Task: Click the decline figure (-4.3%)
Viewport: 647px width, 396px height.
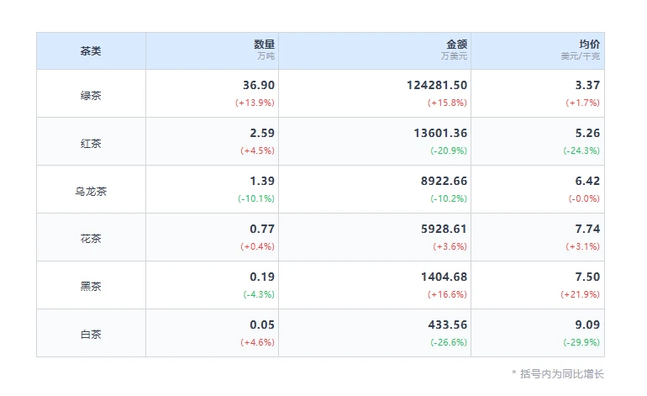Action: [259, 294]
